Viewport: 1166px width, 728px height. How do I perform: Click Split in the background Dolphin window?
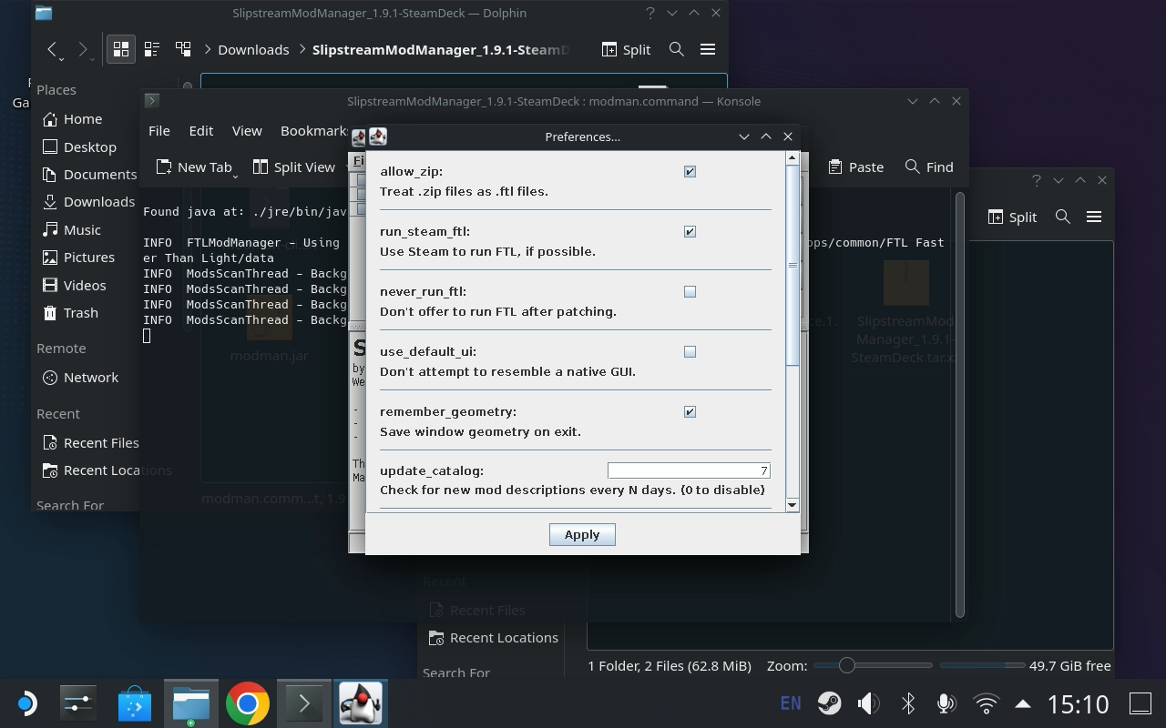pyautogui.click(x=1012, y=217)
